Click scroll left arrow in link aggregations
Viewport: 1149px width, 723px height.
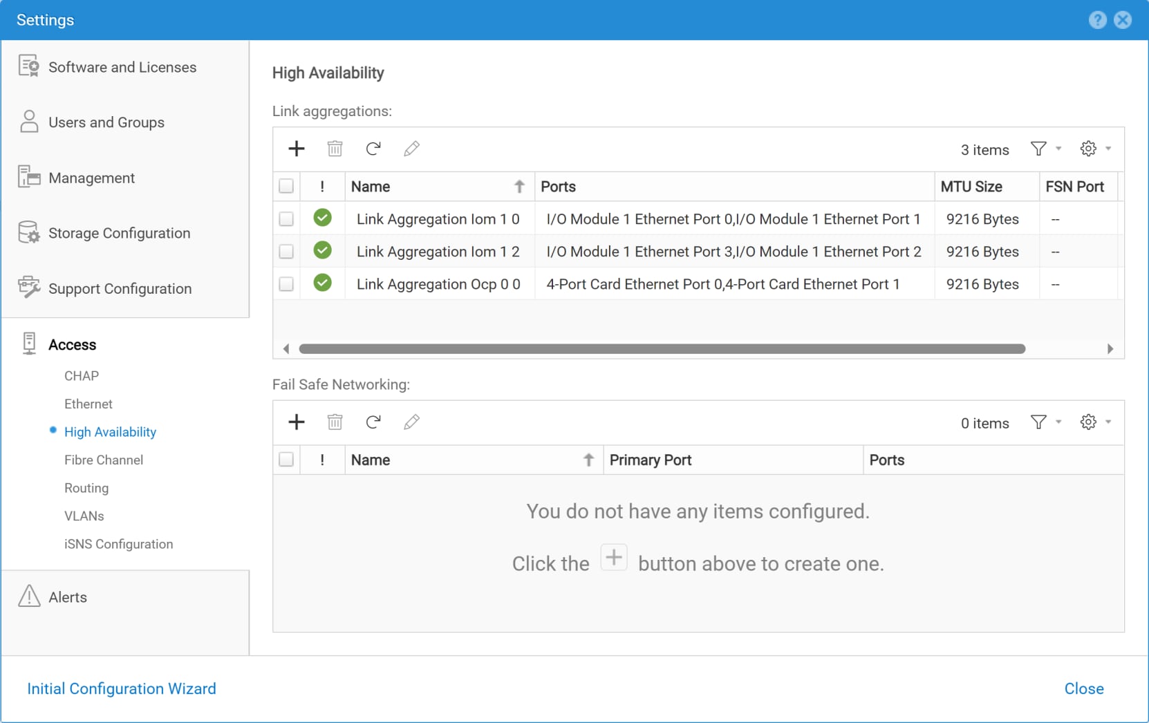286,349
